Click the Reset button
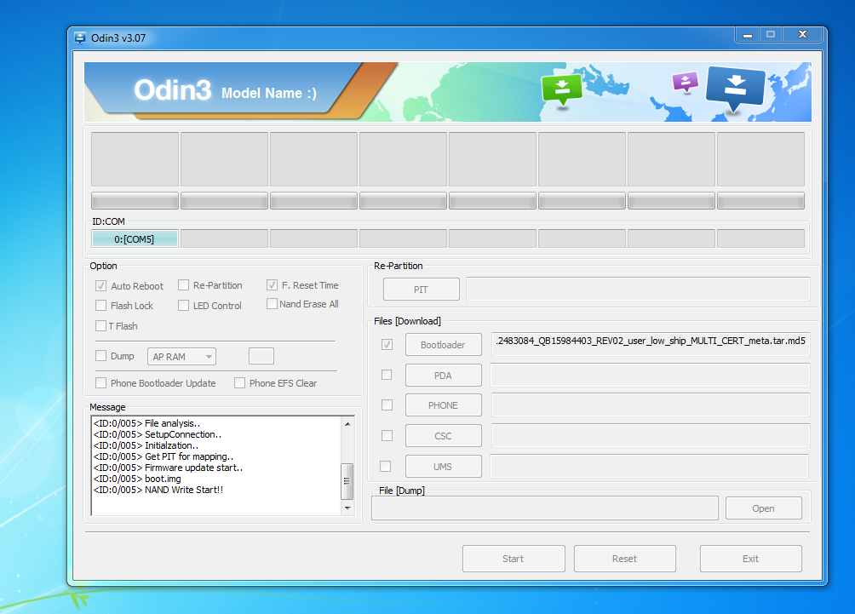The height and width of the screenshot is (614, 855). 624,559
